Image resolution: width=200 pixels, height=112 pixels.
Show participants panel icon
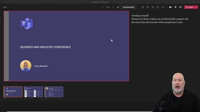pos(143,7)
